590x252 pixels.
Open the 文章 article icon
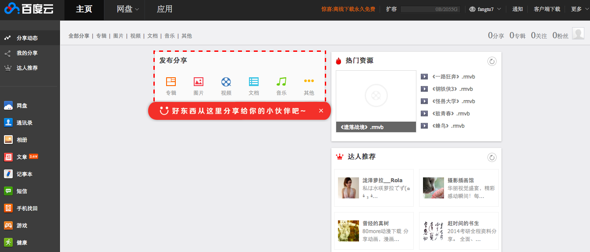click(8, 157)
